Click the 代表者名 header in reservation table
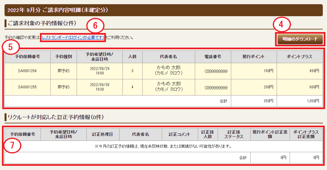Viewport: 327px width, 170px height. [169, 57]
